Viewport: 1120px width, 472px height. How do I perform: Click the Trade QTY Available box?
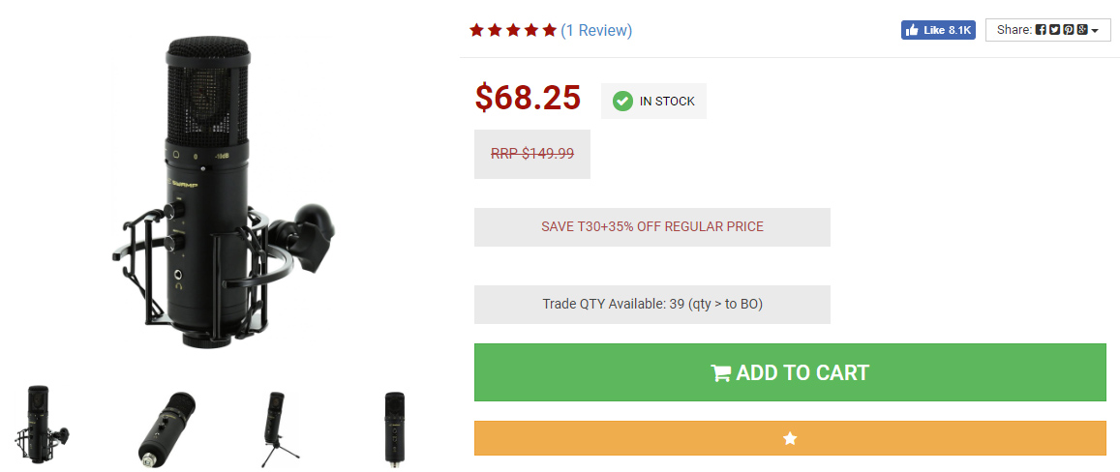(x=651, y=305)
